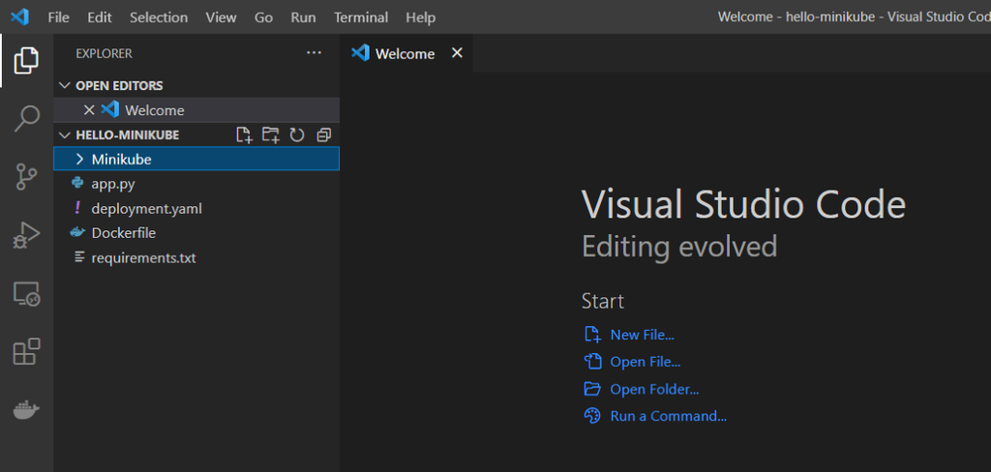Open the Selection menu
991x472 pixels.
(159, 17)
